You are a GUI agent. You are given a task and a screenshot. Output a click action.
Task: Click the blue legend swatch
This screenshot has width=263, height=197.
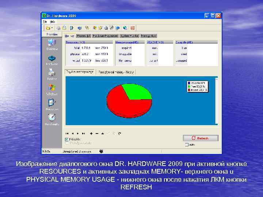click(189, 83)
